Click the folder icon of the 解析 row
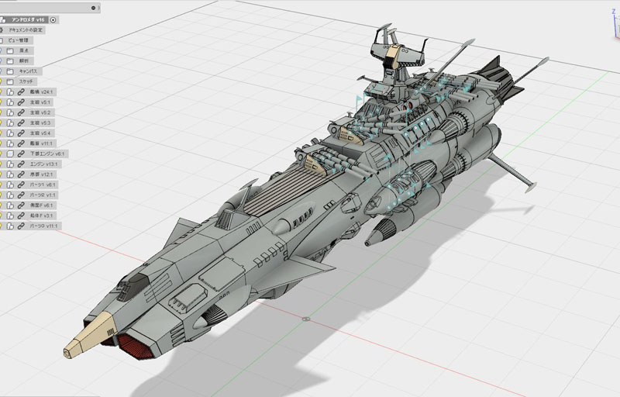Screen dimensions: 620x397 point(11,61)
